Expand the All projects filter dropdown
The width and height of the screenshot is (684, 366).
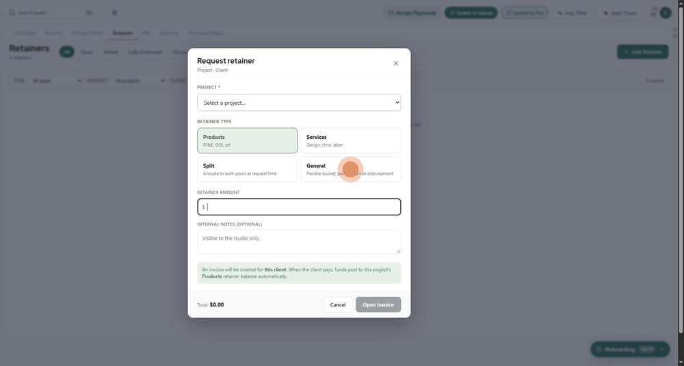point(139,81)
